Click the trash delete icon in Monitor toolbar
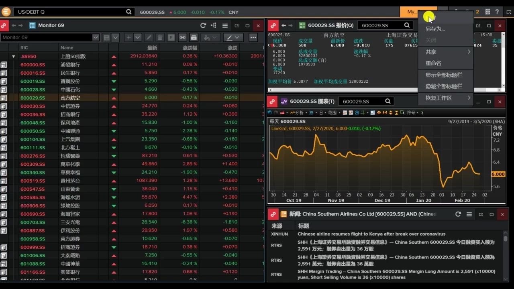 [x=160, y=37]
